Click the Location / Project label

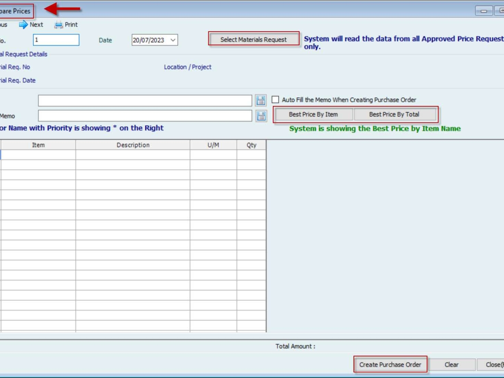point(187,67)
